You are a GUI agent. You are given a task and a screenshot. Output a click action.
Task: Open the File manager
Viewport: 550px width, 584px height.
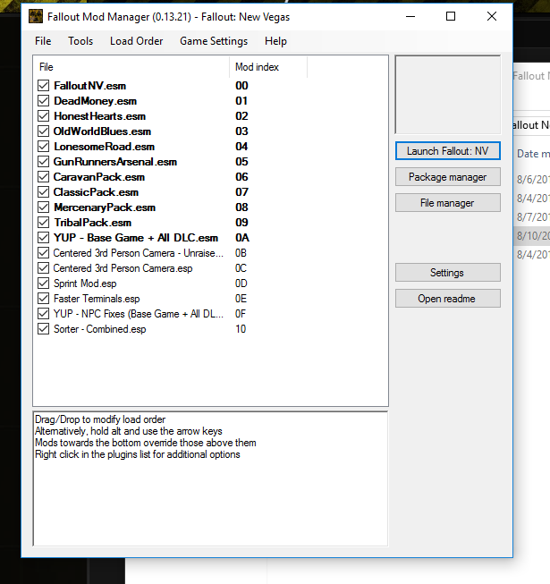pos(447,203)
